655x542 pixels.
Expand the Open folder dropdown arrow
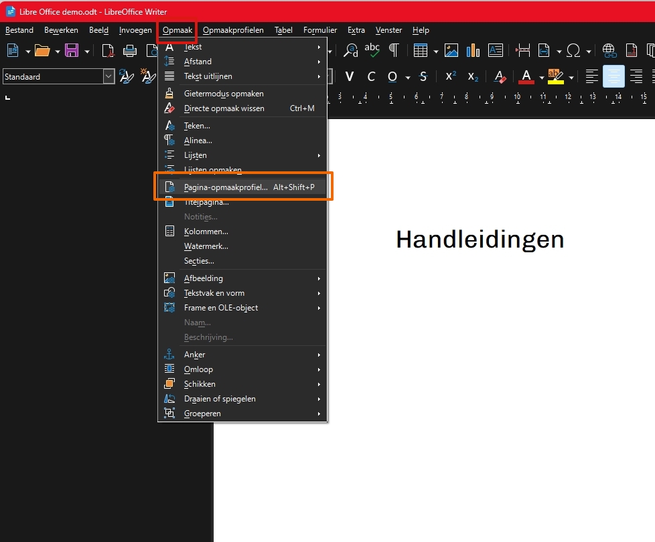tap(57, 52)
